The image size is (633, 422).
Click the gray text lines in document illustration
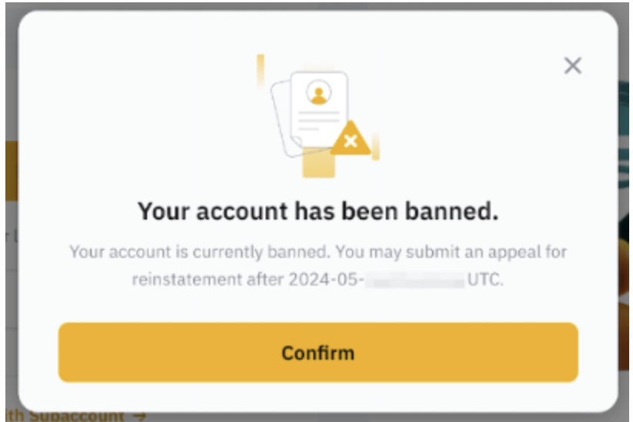[319, 120]
